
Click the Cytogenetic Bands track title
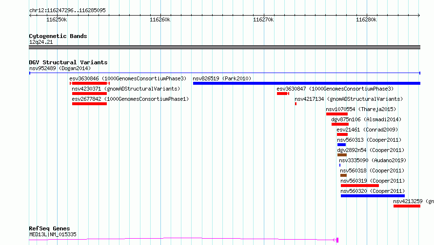pos(58,36)
